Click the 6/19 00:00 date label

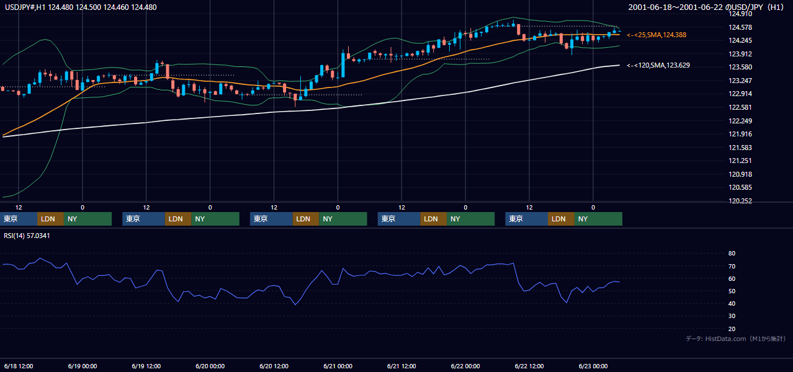[x=83, y=366]
